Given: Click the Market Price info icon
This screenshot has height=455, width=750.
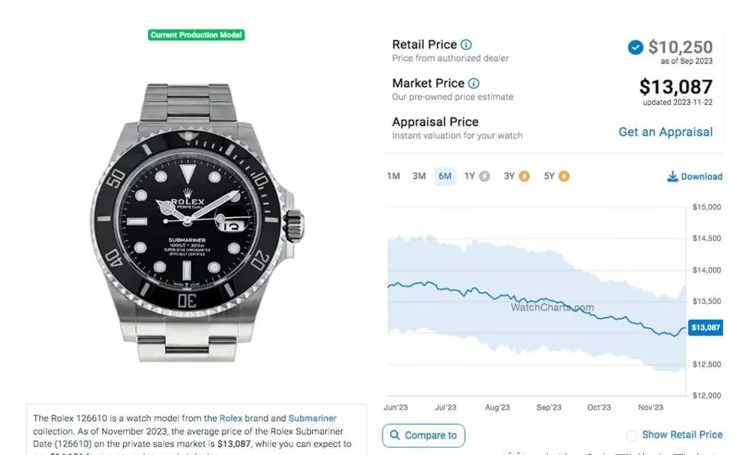Looking at the screenshot, I should click(x=474, y=84).
